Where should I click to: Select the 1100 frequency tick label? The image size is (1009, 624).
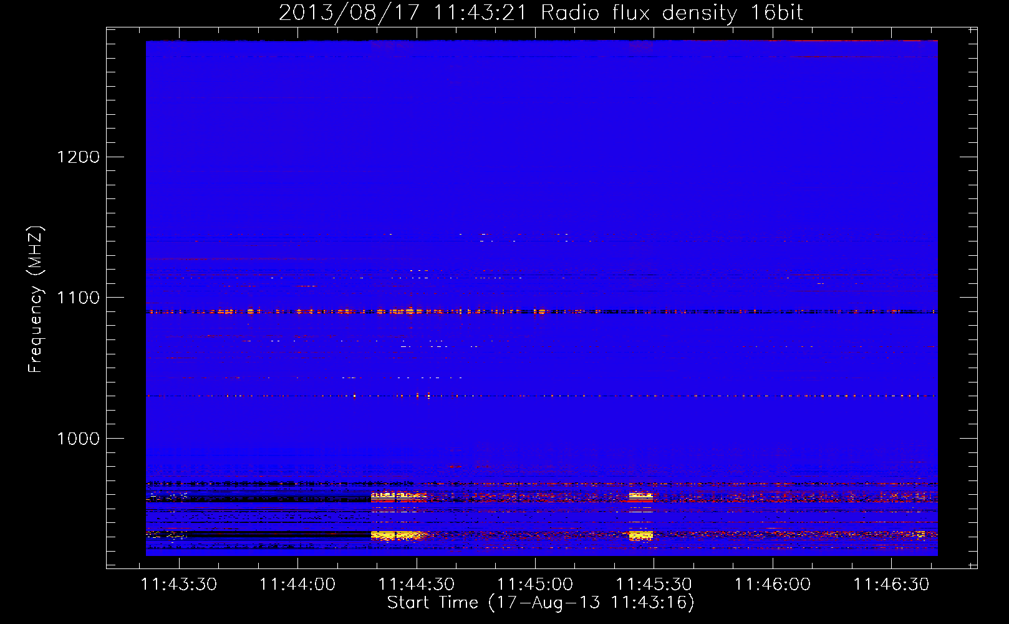[79, 298]
